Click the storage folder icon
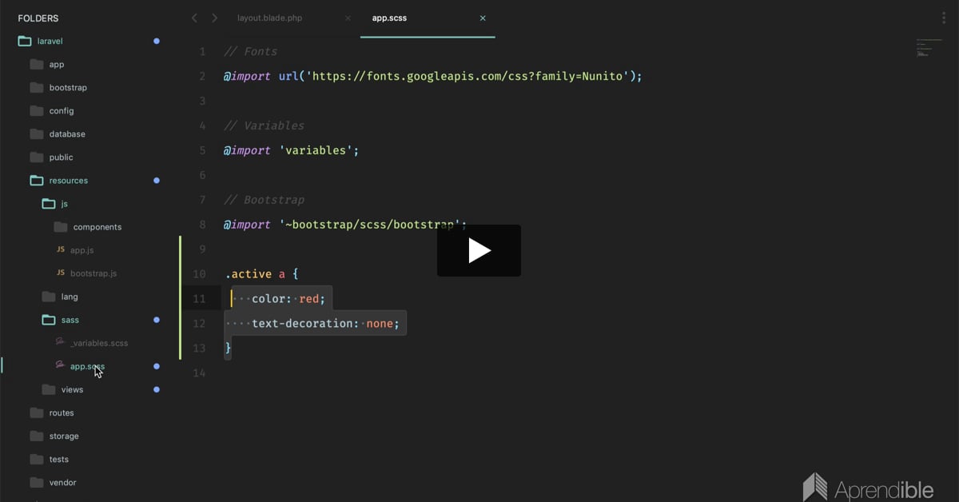 tap(37, 436)
